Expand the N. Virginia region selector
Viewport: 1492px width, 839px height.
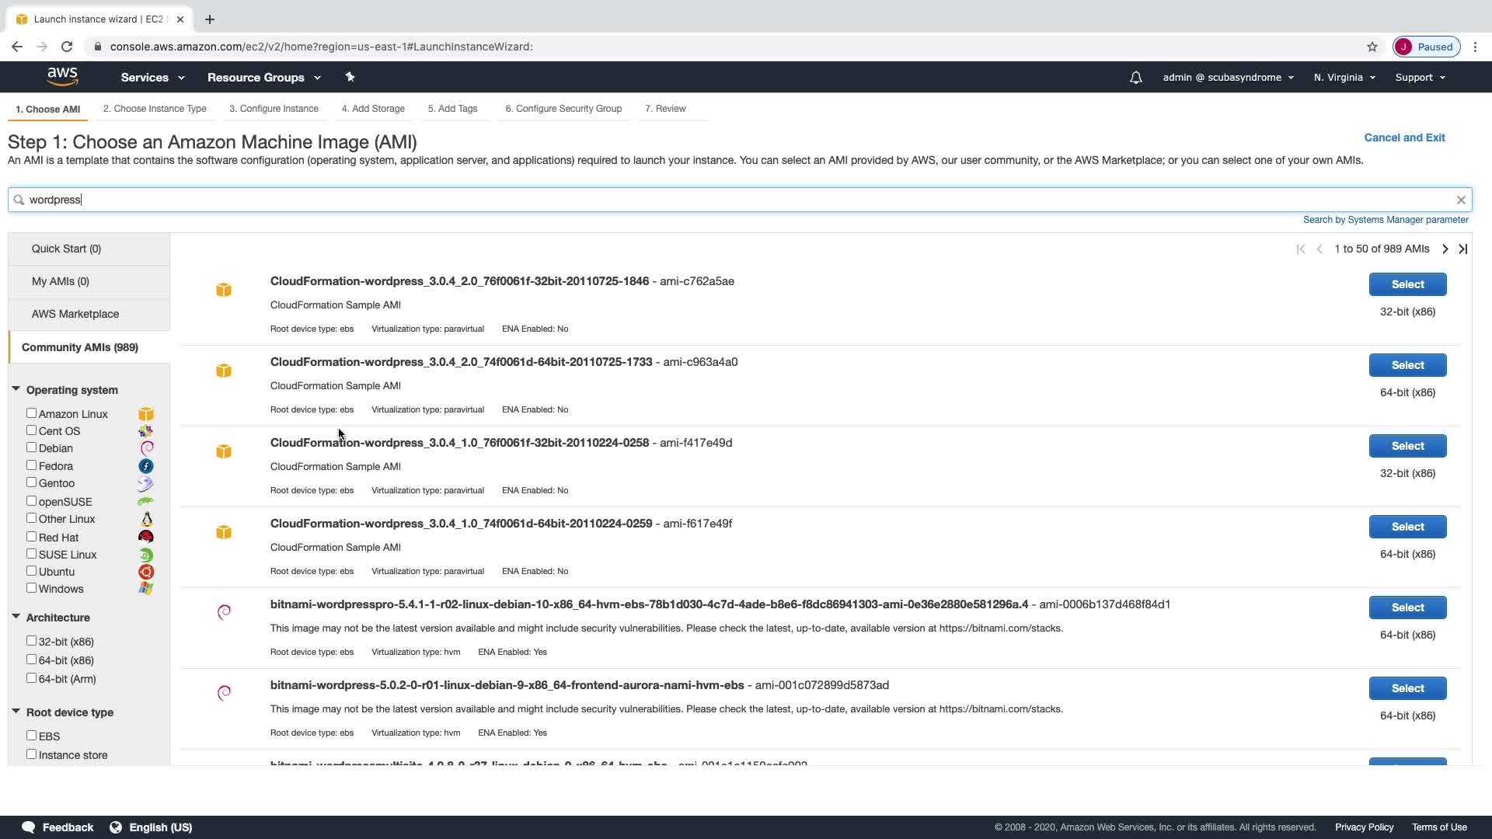click(1344, 78)
